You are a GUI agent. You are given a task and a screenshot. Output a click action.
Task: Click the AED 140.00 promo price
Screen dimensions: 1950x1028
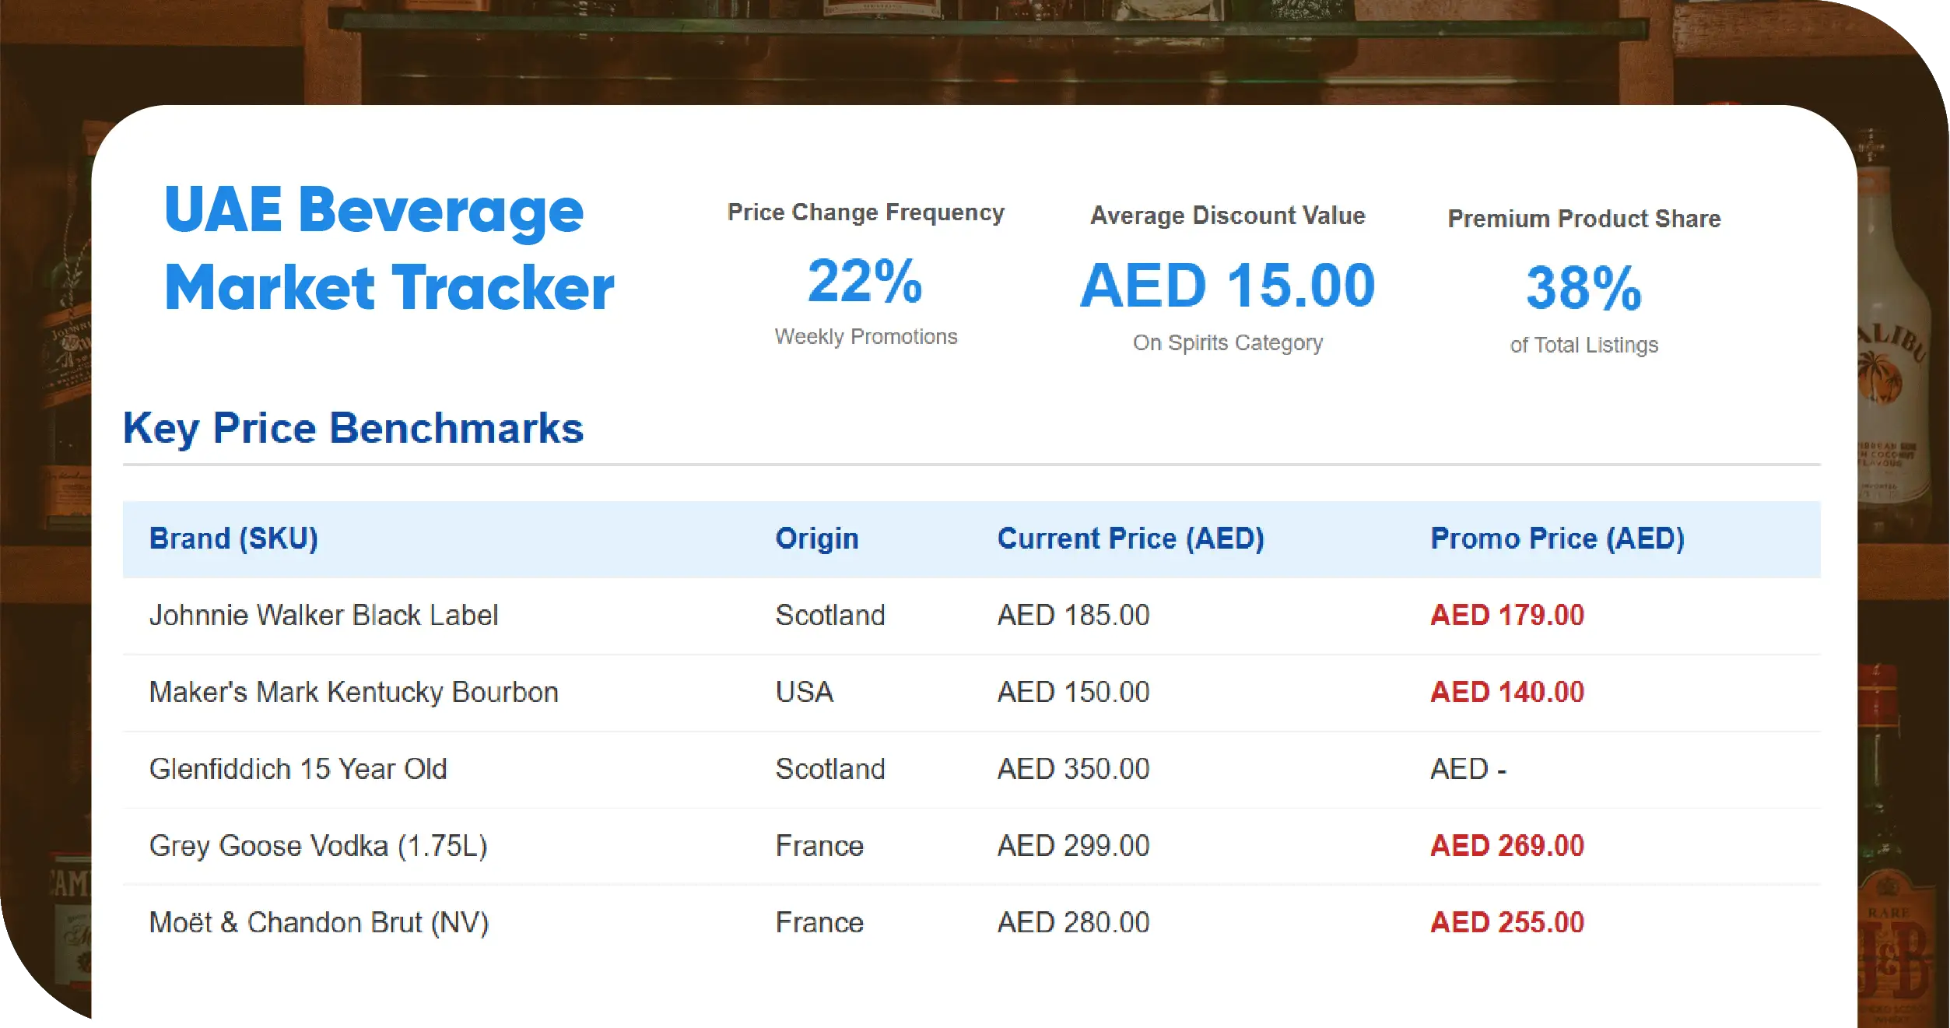(x=1506, y=692)
